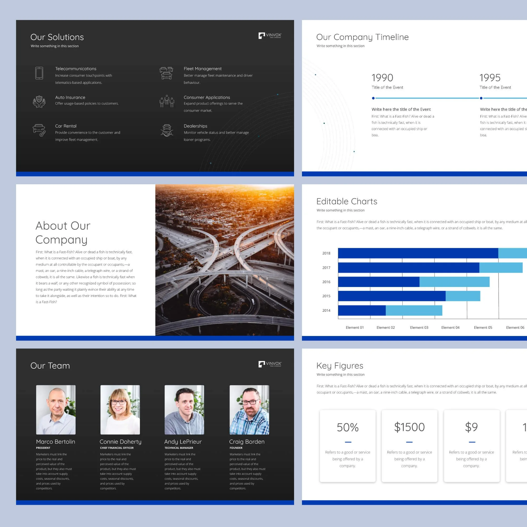Click the Car Rental car-key icon
The image size is (527, 527).
tap(39, 130)
